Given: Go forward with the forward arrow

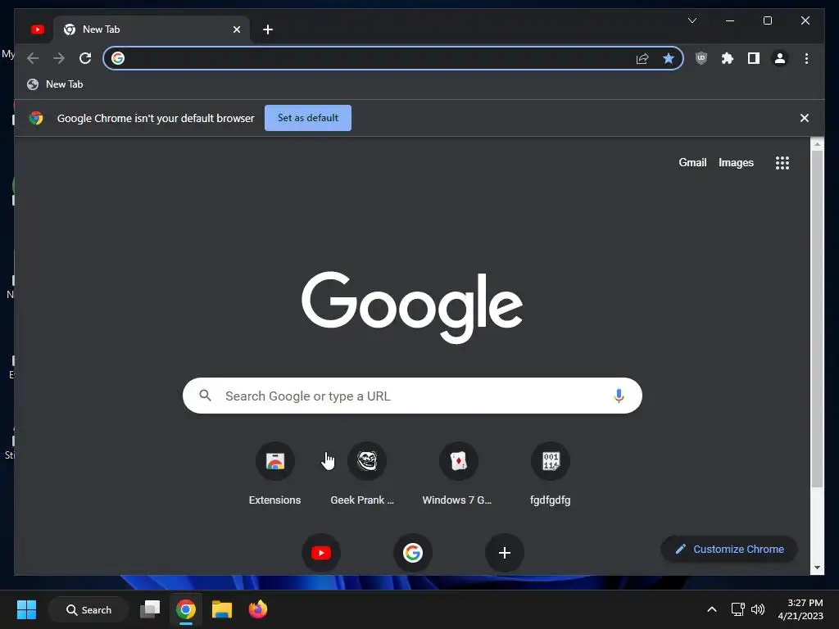Looking at the screenshot, I should click(x=59, y=58).
